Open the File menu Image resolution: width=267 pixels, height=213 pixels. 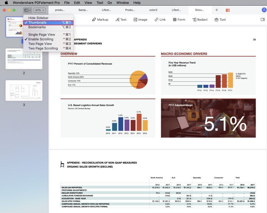pyautogui.click(x=67, y=3)
